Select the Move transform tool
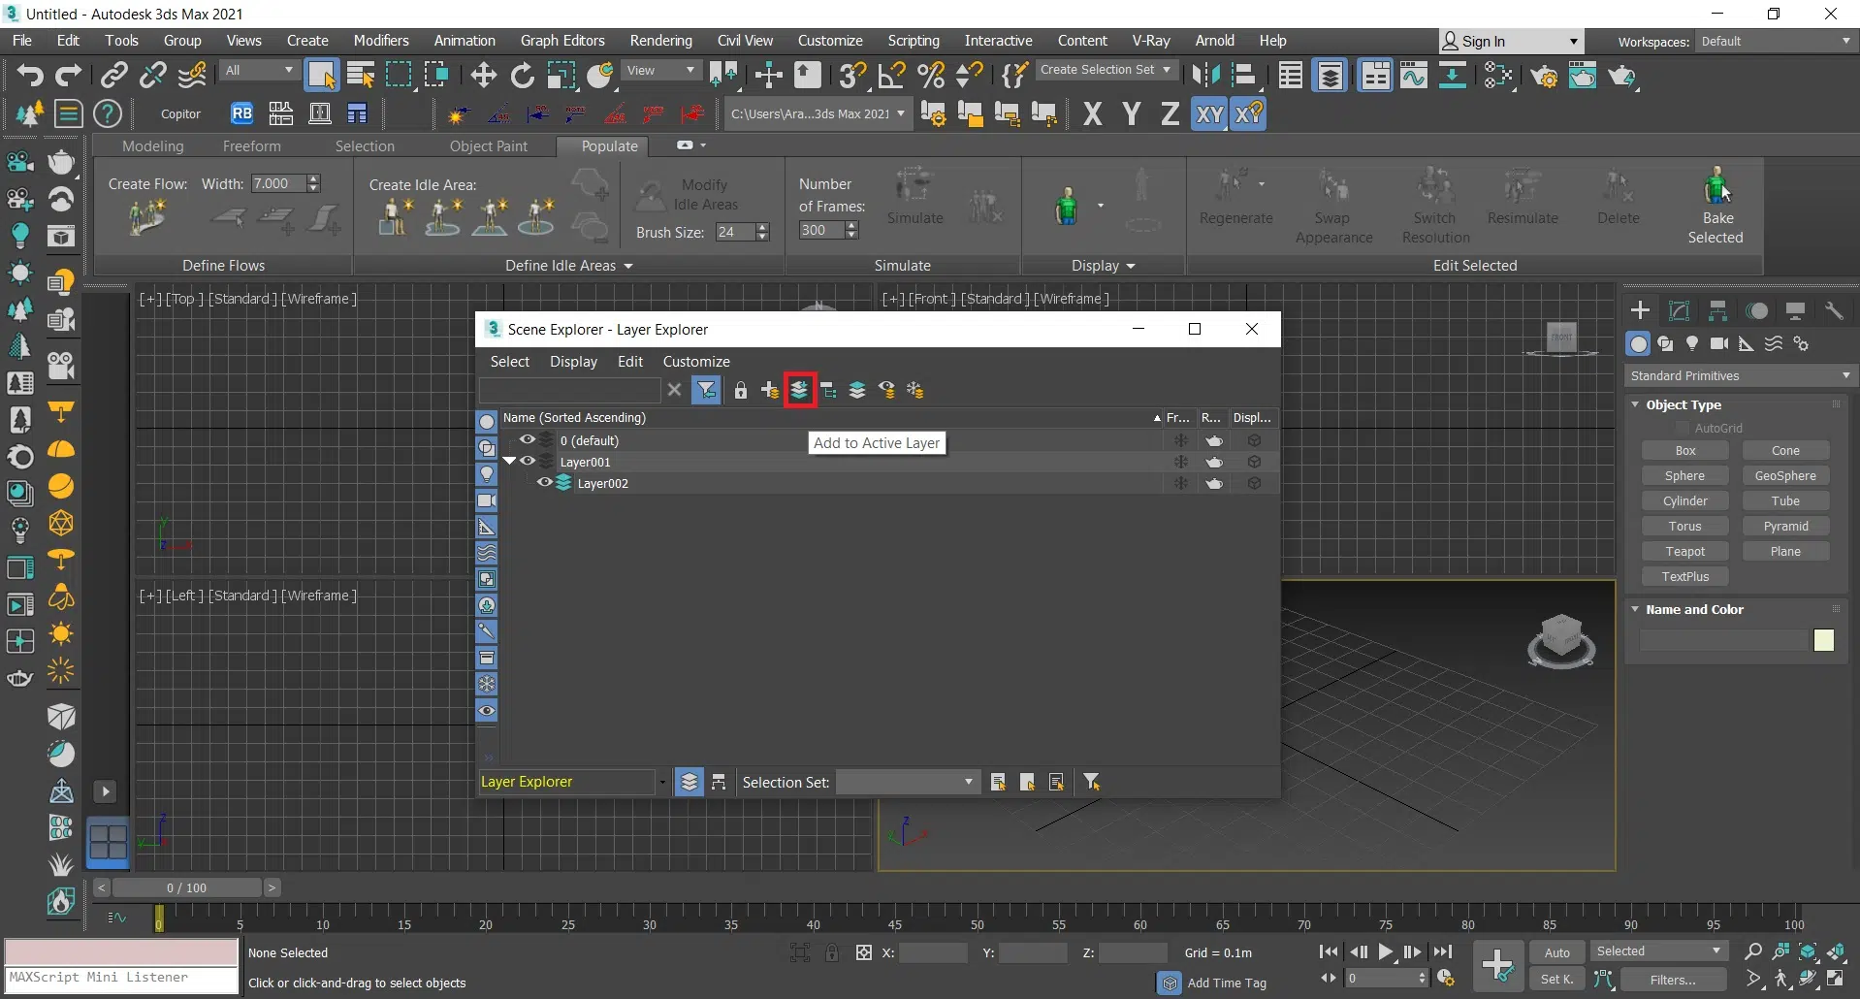Screen dimensions: 1860x999 tap(483, 75)
